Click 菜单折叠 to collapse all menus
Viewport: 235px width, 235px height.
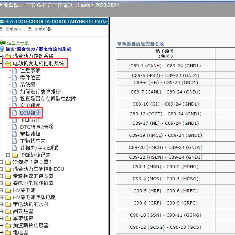(43, 29)
